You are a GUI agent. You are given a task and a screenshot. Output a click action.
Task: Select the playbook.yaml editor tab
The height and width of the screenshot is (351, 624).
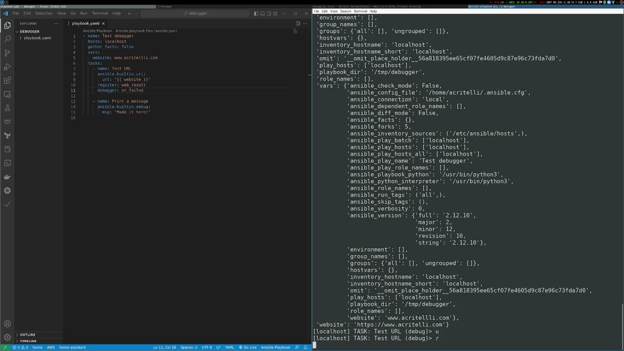pyautogui.click(x=85, y=23)
